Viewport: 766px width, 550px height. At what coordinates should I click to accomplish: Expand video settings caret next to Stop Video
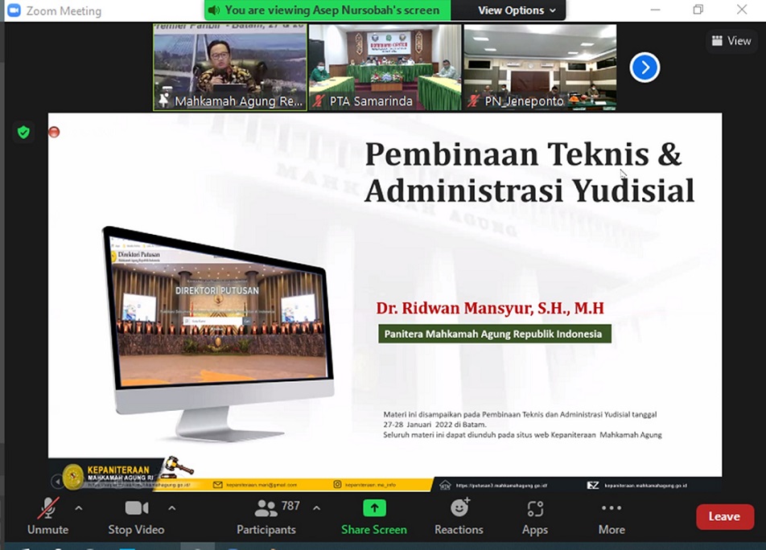172,508
